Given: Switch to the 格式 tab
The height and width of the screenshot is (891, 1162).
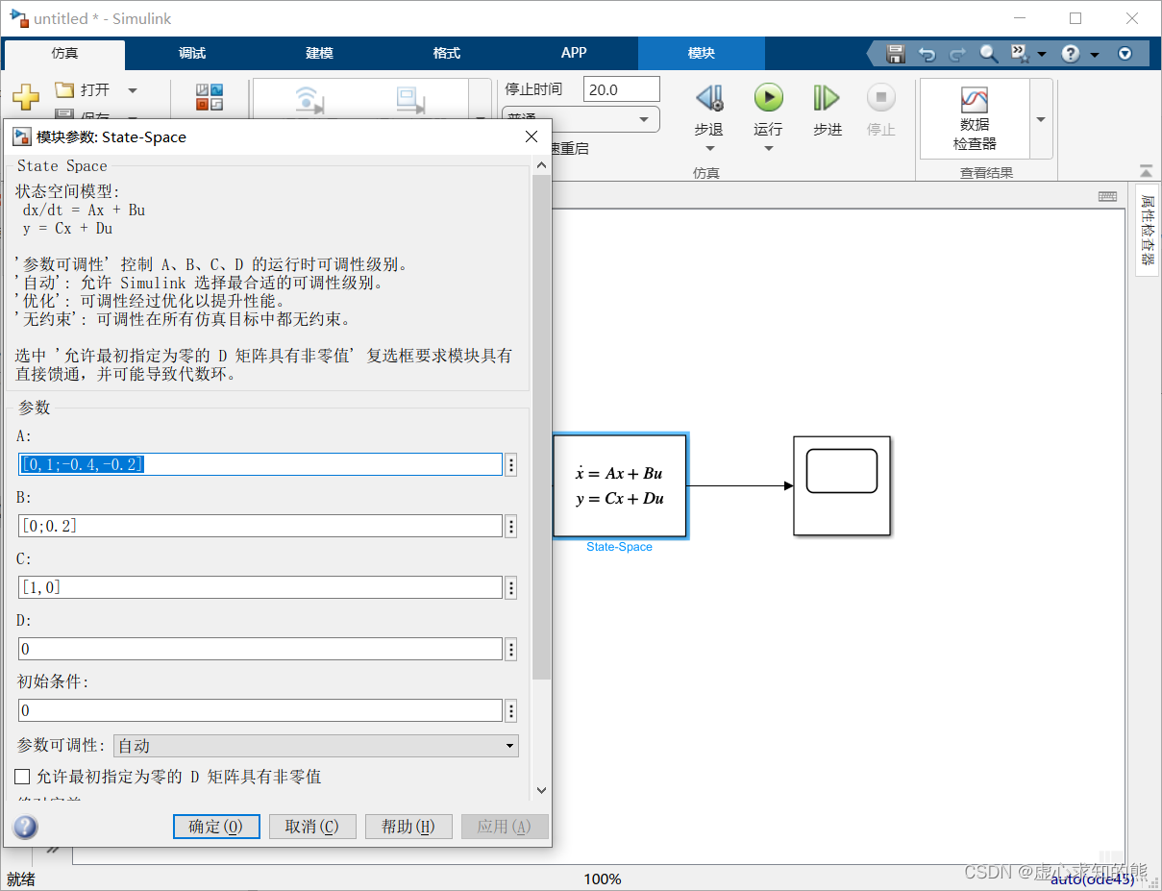Looking at the screenshot, I should tap(446, 53).
